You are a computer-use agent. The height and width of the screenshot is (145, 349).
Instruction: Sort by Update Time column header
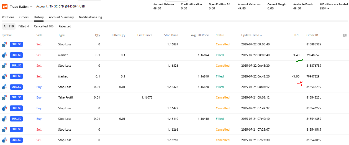(x=251, y=35)
